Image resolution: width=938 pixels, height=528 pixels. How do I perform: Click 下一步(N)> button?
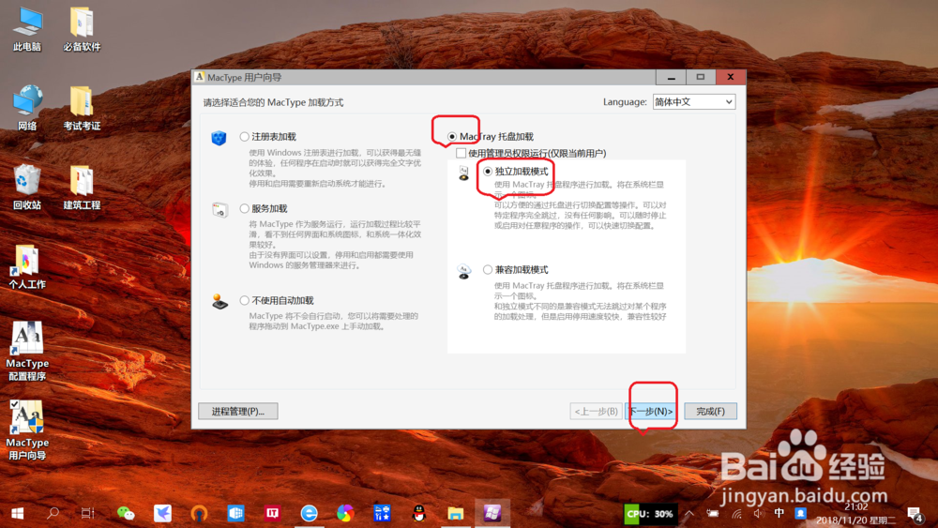click(x=651, y=411)
